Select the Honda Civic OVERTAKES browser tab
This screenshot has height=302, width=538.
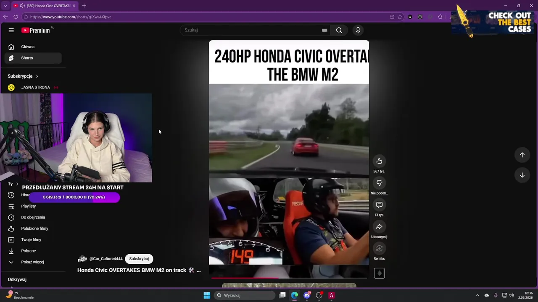(x=45, y=6)
